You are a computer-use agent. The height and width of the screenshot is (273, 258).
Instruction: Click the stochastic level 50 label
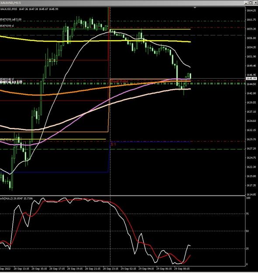[248, 231]
